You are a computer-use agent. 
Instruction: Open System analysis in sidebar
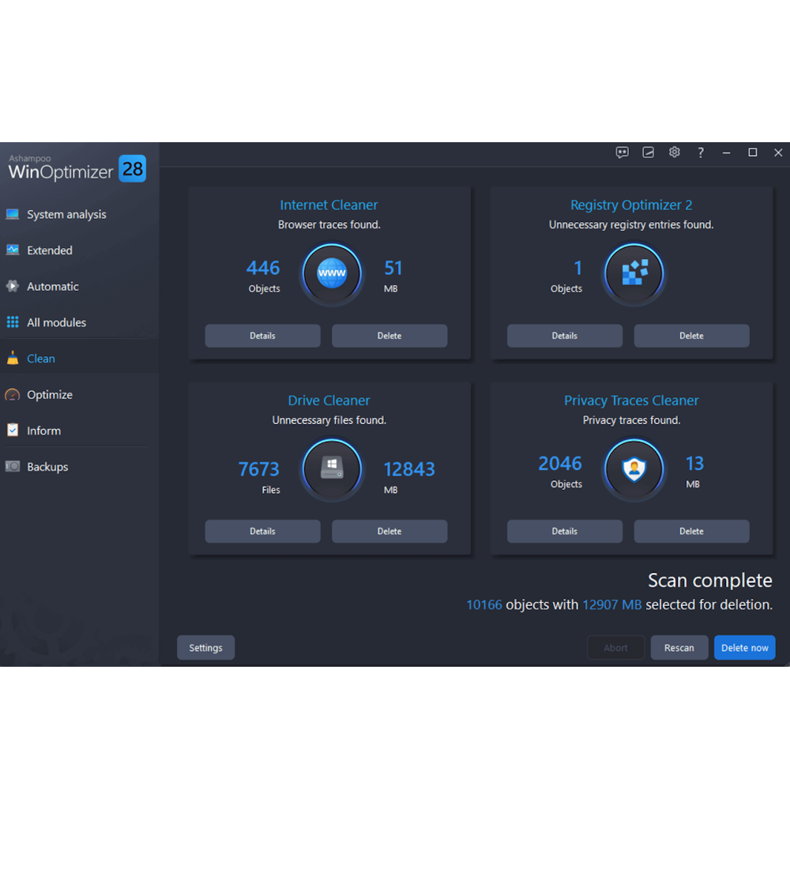[66, 214]
